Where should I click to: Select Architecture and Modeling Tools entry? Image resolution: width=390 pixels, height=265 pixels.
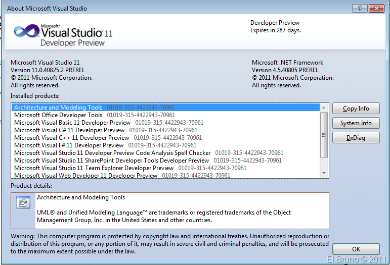[x=58, y=108]
